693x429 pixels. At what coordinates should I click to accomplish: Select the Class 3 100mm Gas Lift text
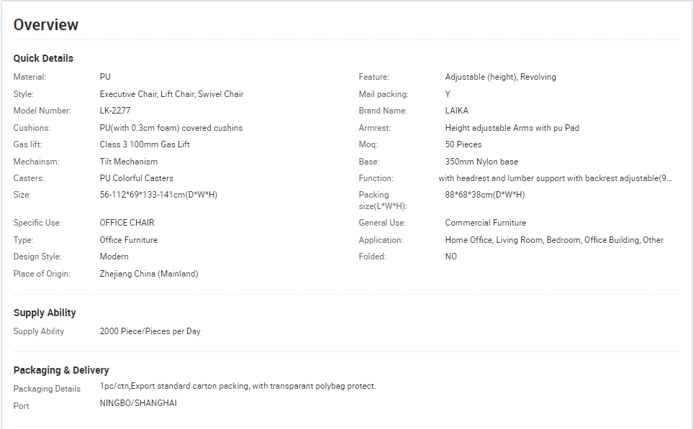[145, 144]
